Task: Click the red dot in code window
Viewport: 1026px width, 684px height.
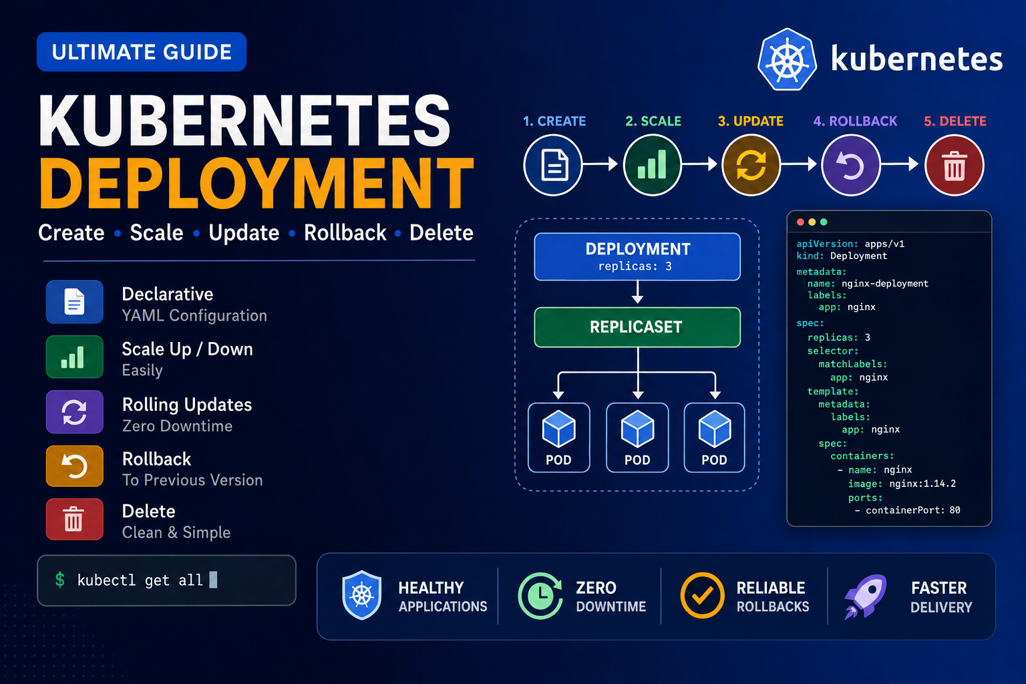Action: (801, 222)
